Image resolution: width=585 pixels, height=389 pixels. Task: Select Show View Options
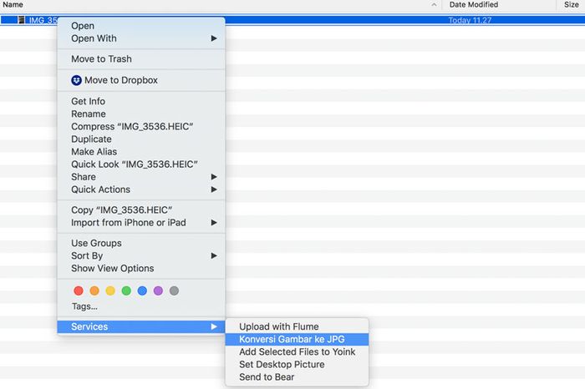point(141,268)
